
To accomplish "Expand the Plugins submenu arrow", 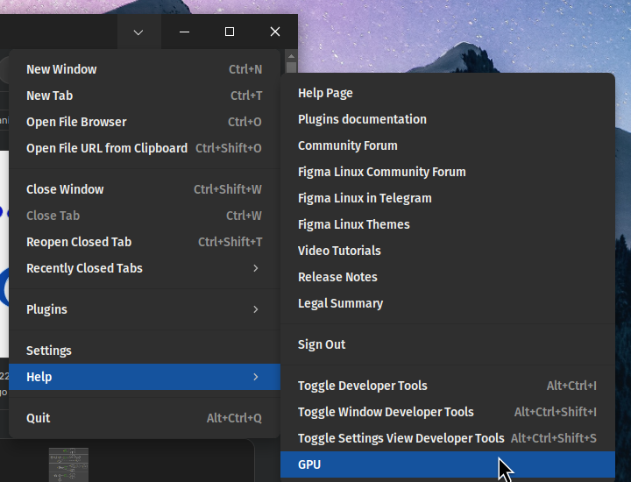I will pos(256,309).
